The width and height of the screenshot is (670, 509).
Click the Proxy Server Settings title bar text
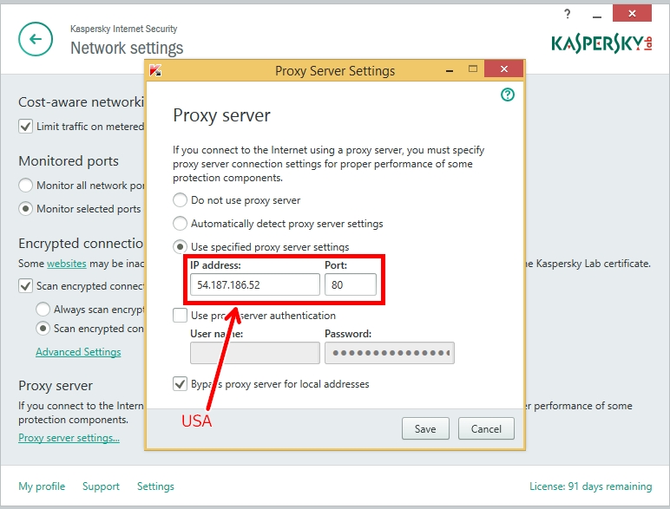point(335,71)
